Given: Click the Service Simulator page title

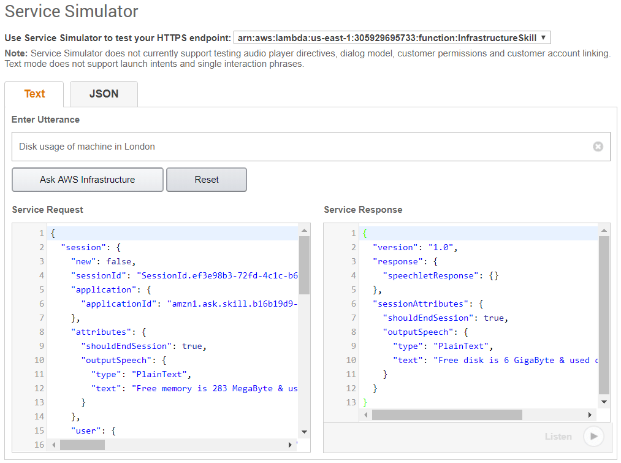Looking at the screenshot, I should pyautogui.click(x=71, y=12).
